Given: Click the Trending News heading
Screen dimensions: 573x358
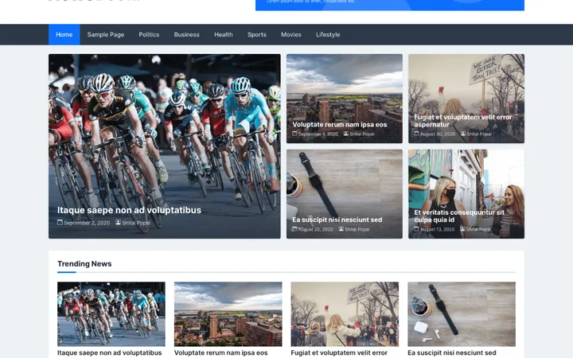Looking at the screenshot, I should click(x=84, y=264).
